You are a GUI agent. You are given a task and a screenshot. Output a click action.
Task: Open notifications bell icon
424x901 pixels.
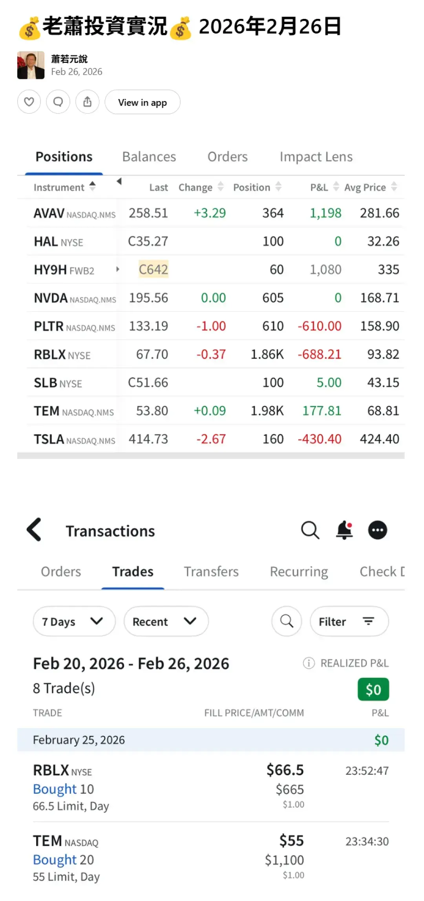pos(344,530)
